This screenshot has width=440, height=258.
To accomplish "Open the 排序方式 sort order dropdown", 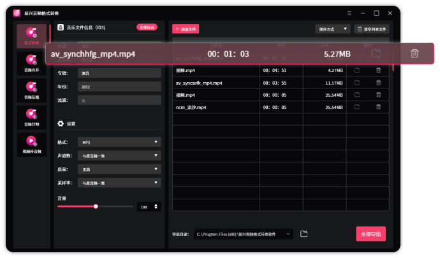I will 333,29.
